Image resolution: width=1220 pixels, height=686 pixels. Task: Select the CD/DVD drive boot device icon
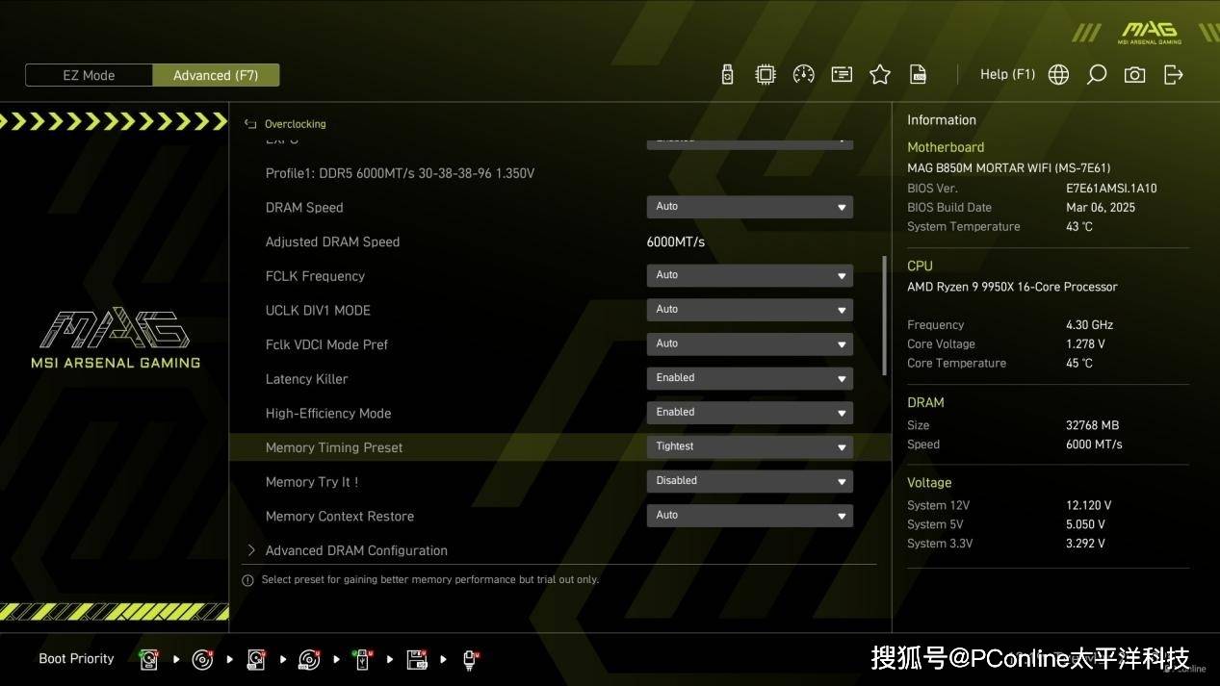click(x=202, y=659)
